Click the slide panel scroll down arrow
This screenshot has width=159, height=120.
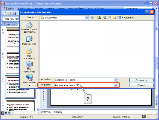coord(38,110)
